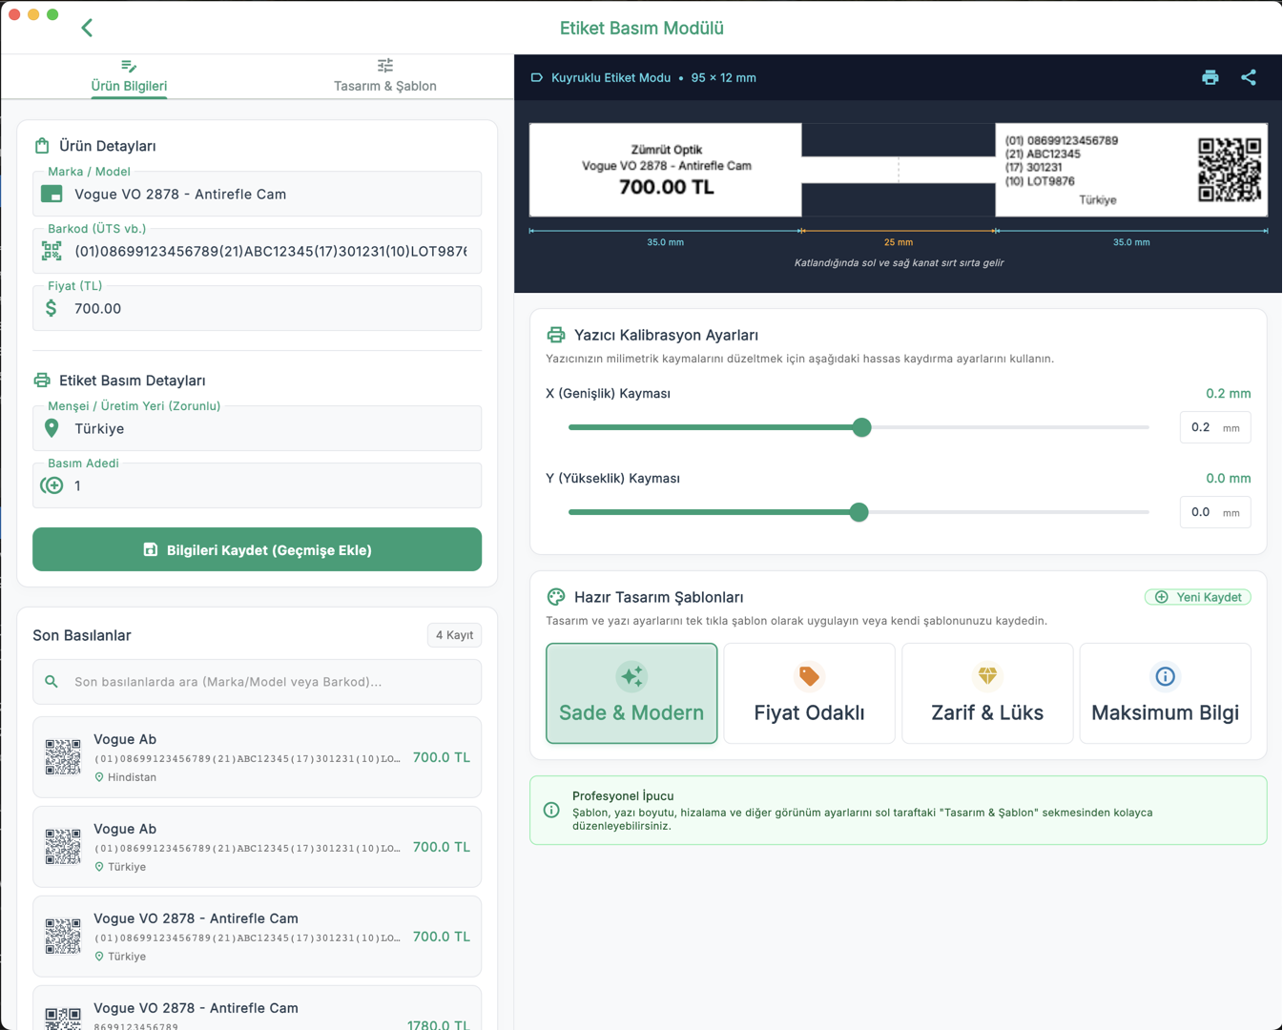Click the QR thumbnail of the 1780.0 TL record
This screenshot has height=1030, width=1283.
(63, 1018)
